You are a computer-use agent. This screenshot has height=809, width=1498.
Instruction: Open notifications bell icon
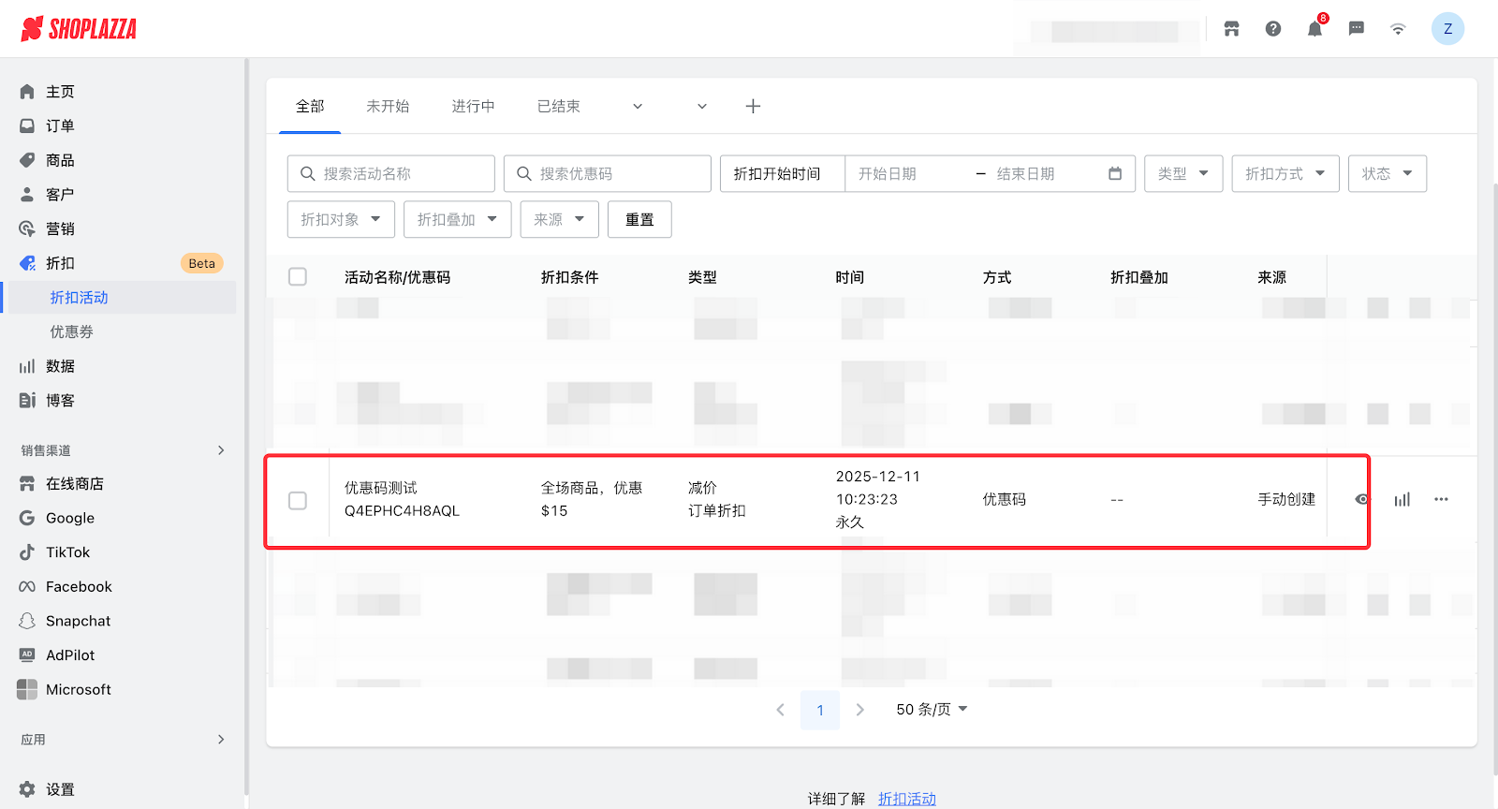(x=1314, y=29)
